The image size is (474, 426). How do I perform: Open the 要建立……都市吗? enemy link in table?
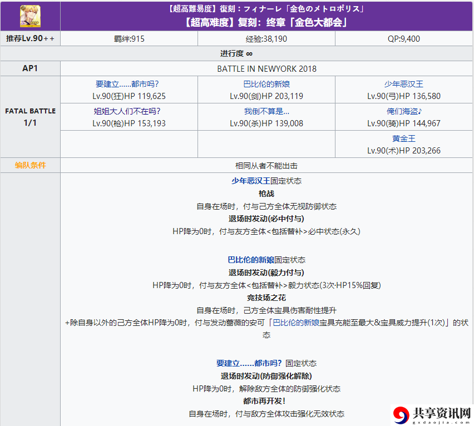tap(127, 84)
